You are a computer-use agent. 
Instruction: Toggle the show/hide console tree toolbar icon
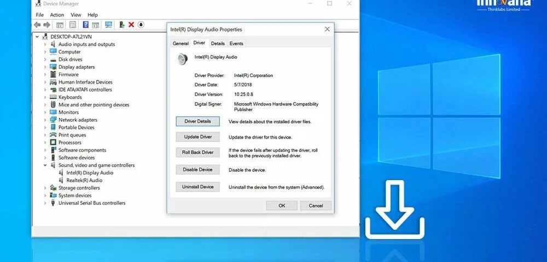(60, 25)
